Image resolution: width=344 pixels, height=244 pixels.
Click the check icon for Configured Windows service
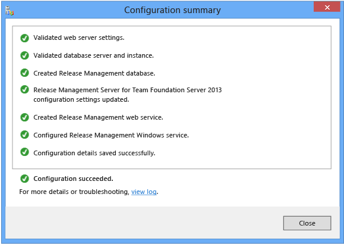pyautogui.click(x=24, y=134)
